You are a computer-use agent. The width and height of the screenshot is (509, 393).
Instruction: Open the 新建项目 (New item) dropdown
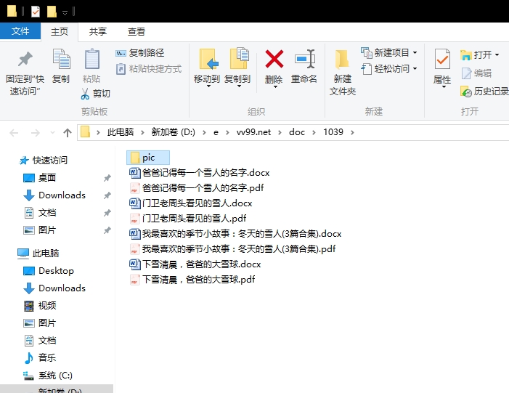click(x=389, y=52)
